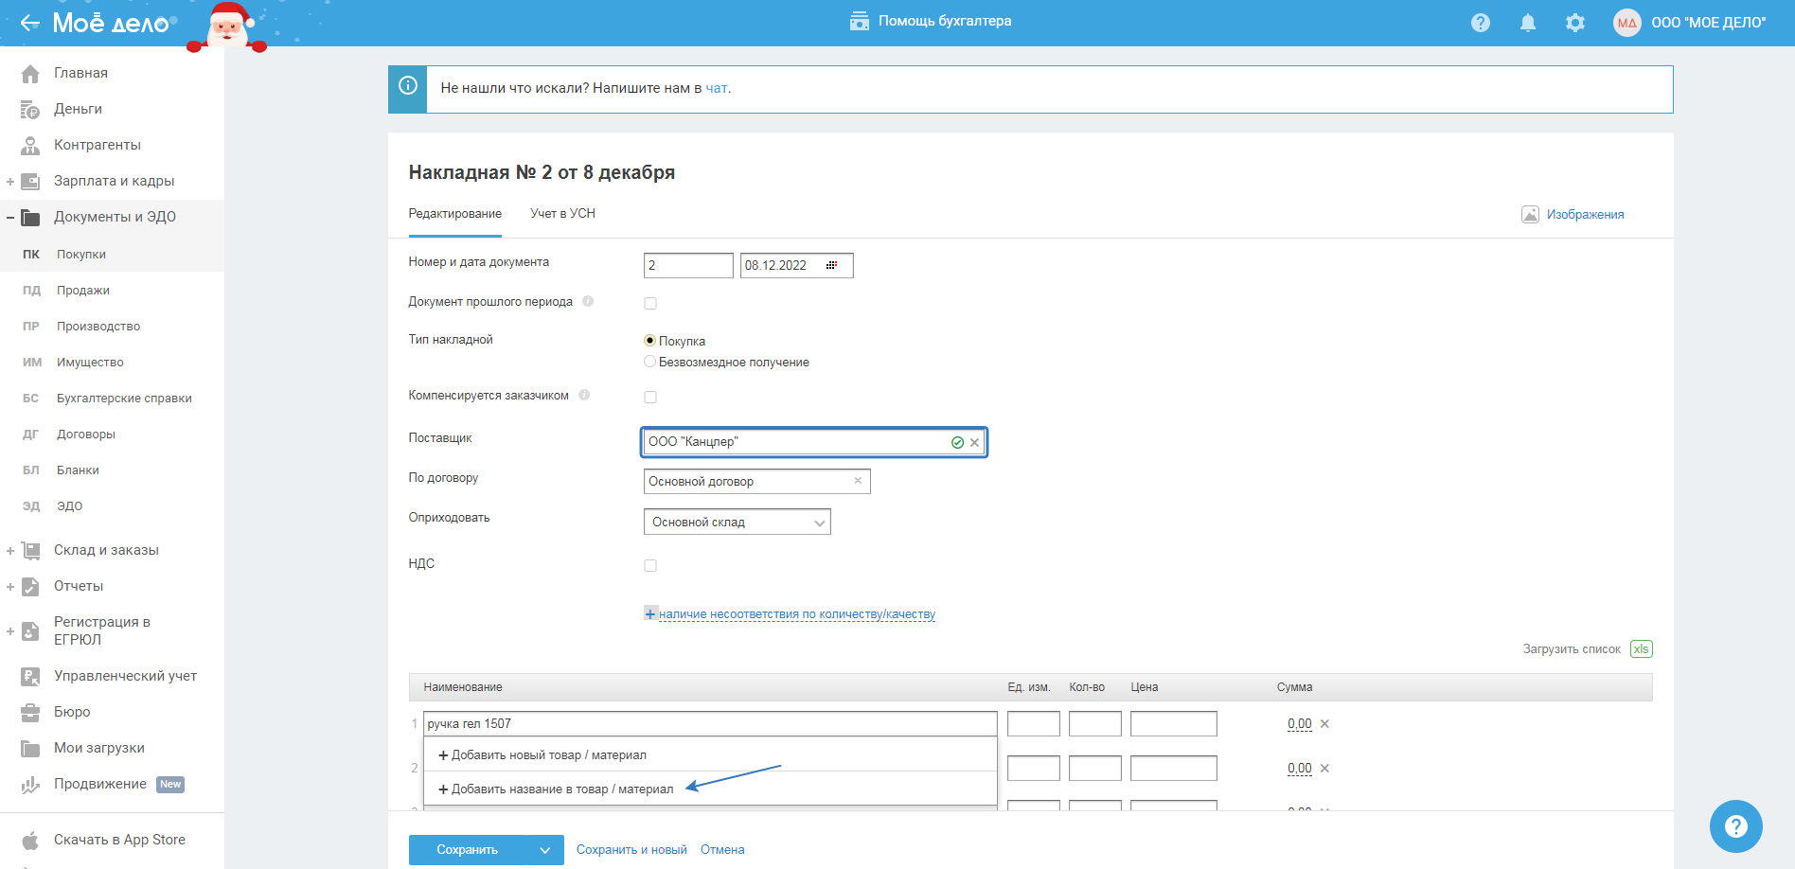
Task: Expand Отчеты plus sign
Action: 10,587
